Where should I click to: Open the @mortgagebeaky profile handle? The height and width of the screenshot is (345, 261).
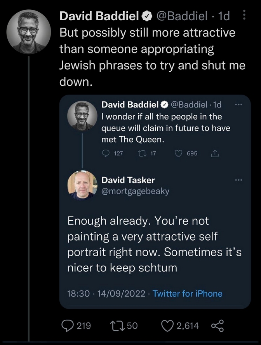coord(135,191)
